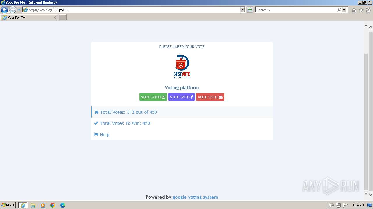Image resolution: width=373 pixels, height=209 pixels.
Task: Open the Windows Start menu
Action: point(8,205)
